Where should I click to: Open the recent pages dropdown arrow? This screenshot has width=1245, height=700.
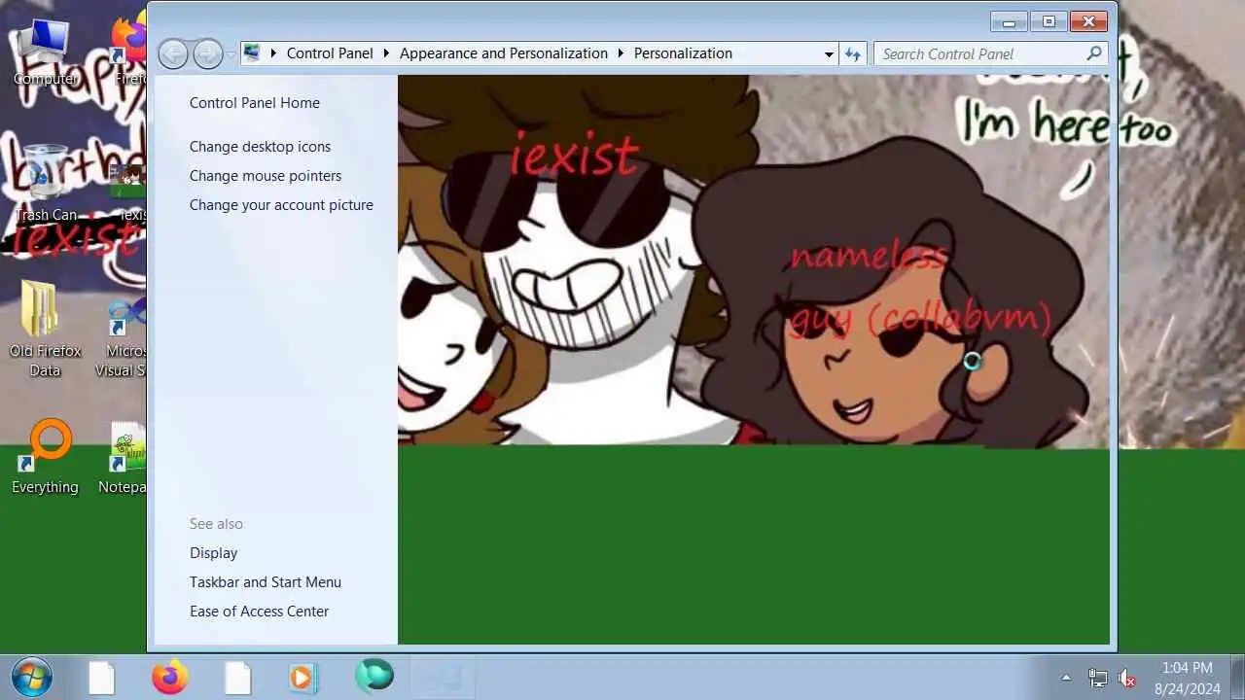[x=231, y=54]
